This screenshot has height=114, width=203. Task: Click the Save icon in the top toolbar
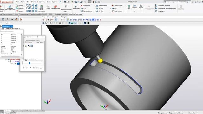coord(76,2)
